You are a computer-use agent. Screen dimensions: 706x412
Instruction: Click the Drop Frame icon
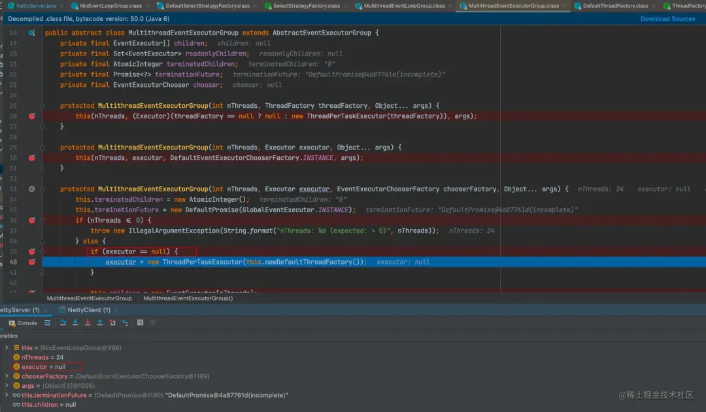[x=112, y=323]
